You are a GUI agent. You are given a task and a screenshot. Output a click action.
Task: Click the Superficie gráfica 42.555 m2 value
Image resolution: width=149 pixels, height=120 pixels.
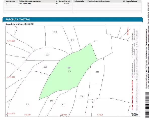pyautogui.click(x=28, y=24)
